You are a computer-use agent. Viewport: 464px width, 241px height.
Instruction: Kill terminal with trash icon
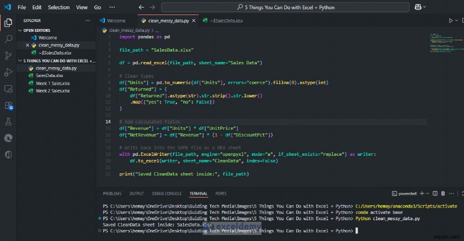tap(443, 193)
